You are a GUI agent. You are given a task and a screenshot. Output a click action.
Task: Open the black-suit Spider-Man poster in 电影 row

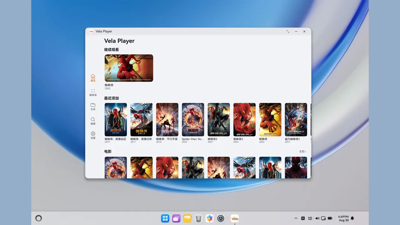pos(193,167)
